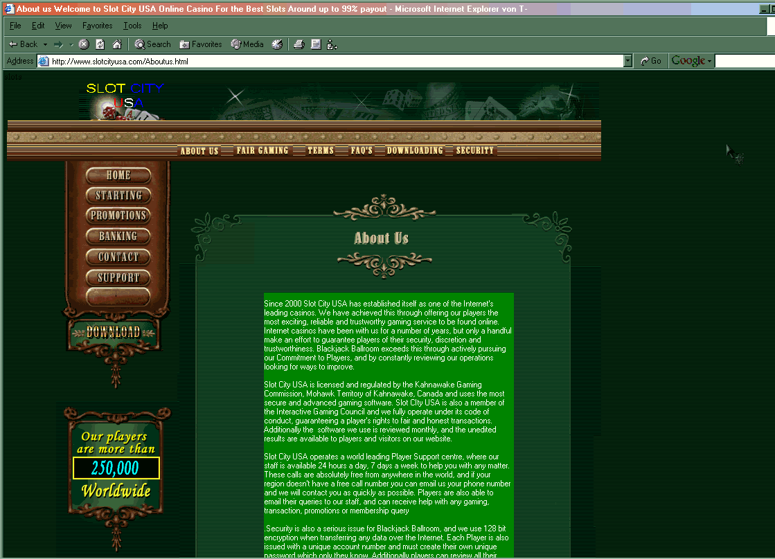Open the Favorites pane from the toolbar
This screenshot has height=559, width=775.
201,44
